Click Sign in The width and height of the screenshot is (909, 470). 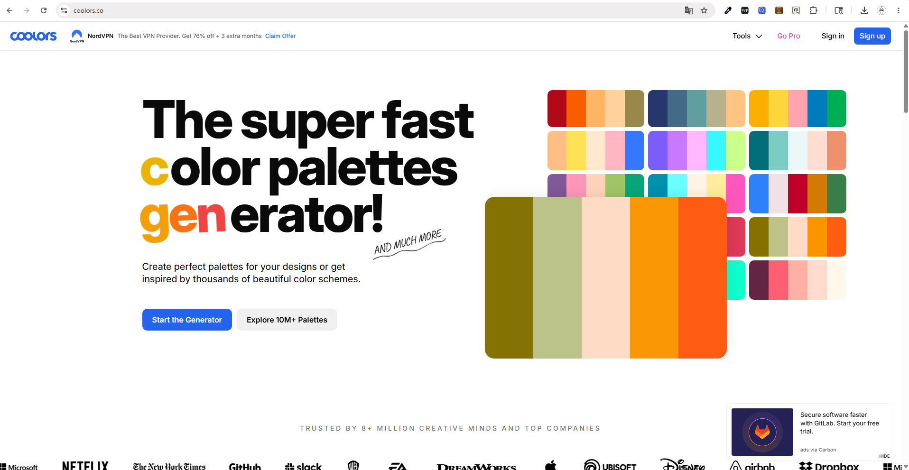pyautogui.click(x=833, y=36)
